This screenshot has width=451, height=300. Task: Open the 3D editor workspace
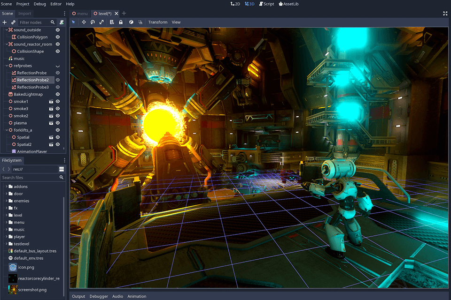coord(249,4)
